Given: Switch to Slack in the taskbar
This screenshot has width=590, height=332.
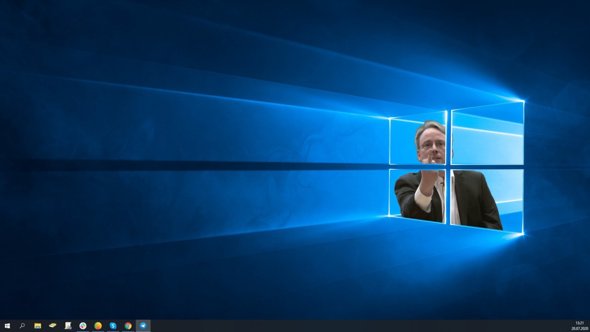Looking at the screenshot, I should click(x=83, y=326).
